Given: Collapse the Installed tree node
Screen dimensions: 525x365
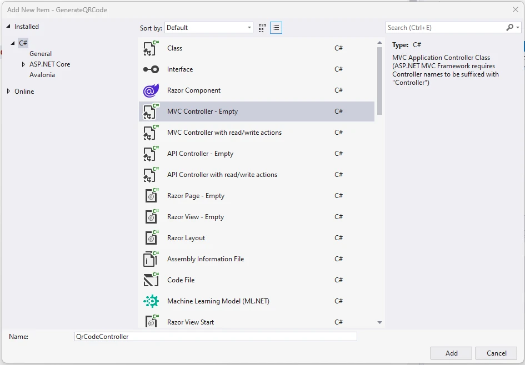Looking at the screenshot, I should tap(8, 27).
